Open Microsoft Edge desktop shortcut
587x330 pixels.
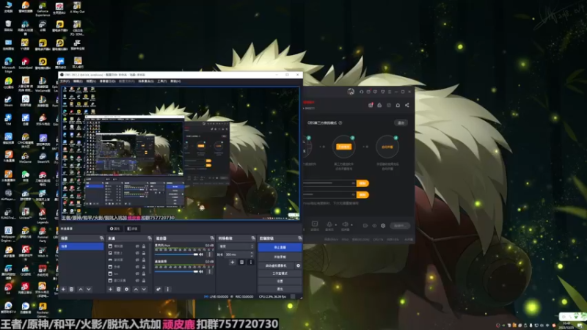(x=8, y=64)
